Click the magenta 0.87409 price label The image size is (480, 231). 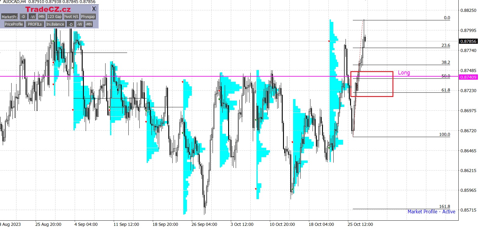pos(468,77)
